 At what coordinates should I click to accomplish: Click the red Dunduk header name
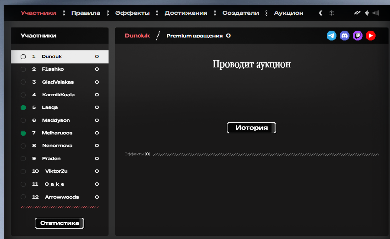click(x=137, y=36)
